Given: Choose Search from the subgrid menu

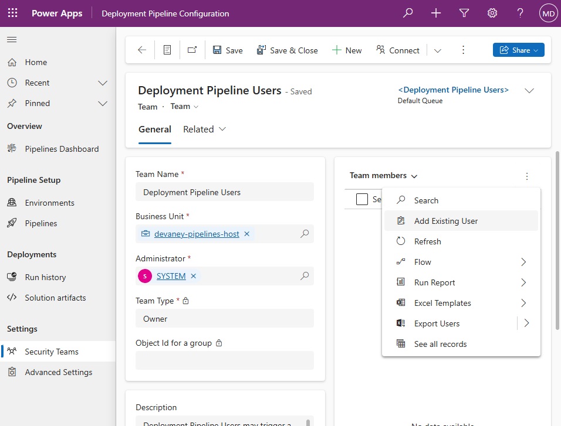Looking at the screenshot, I should click(x=461, y=200).
